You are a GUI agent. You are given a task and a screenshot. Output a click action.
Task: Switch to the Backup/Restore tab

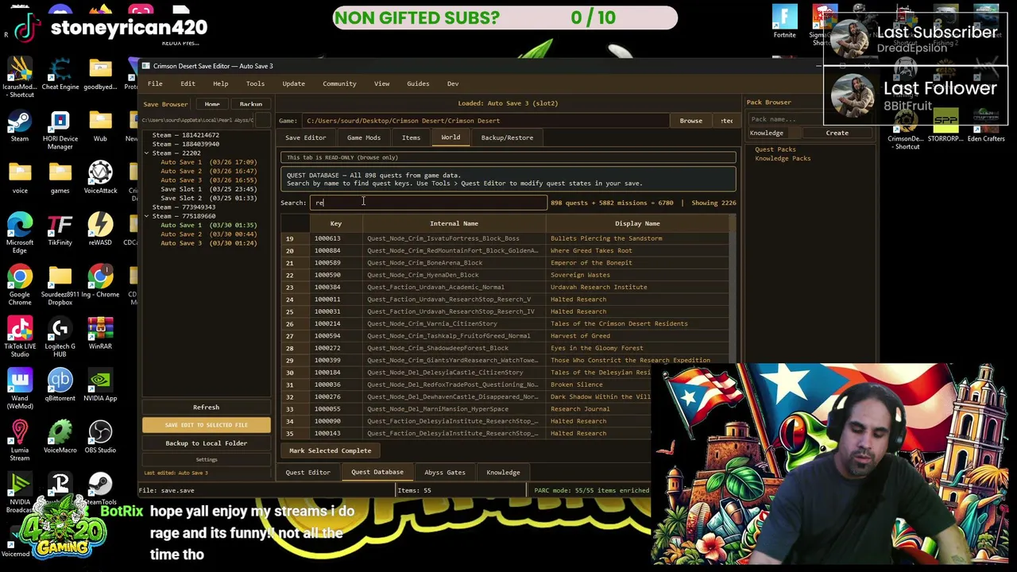pyautogui.click(x=507, y=137)
